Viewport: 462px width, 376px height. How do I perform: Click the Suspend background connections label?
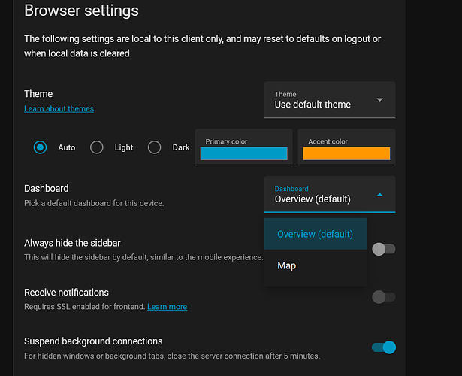(x=93, y=341)
